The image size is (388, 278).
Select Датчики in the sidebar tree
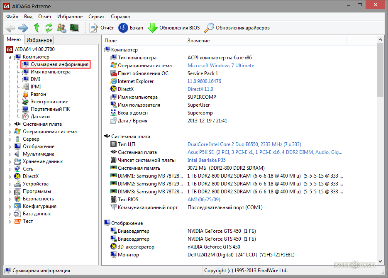[x=40, y=117]
